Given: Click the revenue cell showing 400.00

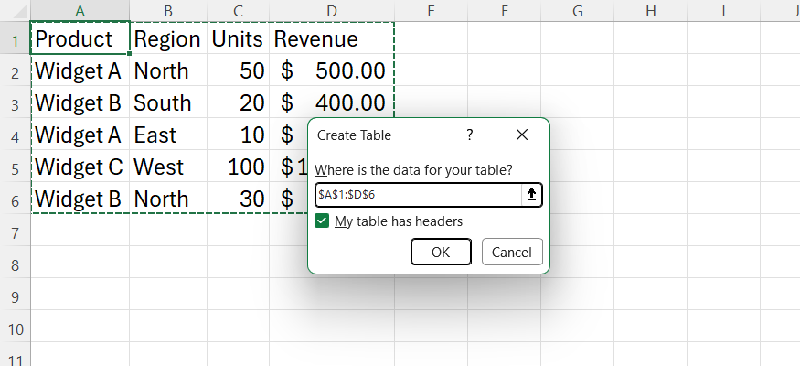Looking at the screenshot, I should point(332,102).
